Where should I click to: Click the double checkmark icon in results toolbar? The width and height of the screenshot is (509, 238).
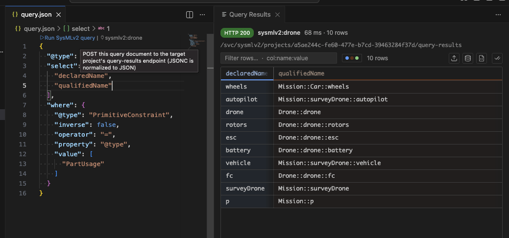(x=497, y=58)
